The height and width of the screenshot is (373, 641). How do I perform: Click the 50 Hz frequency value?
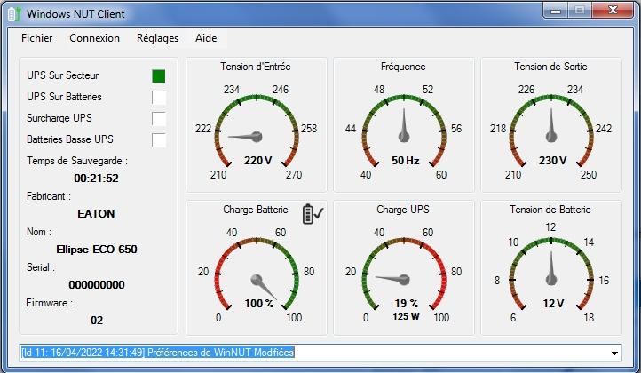pyautogui.click(x=405, y=161)
